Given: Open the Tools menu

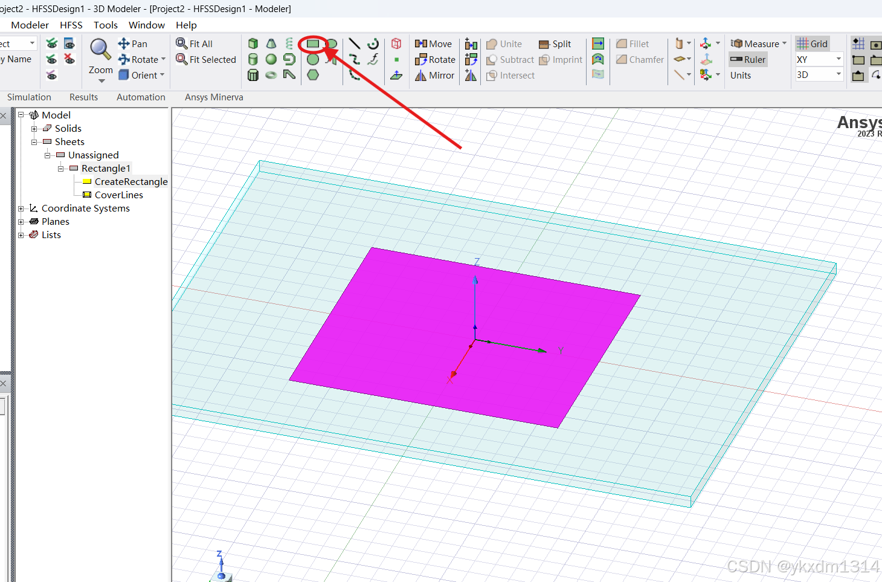Looking at the screenshot, I should (106, 25).
